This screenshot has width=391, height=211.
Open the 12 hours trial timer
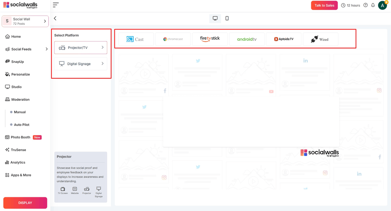351,5
